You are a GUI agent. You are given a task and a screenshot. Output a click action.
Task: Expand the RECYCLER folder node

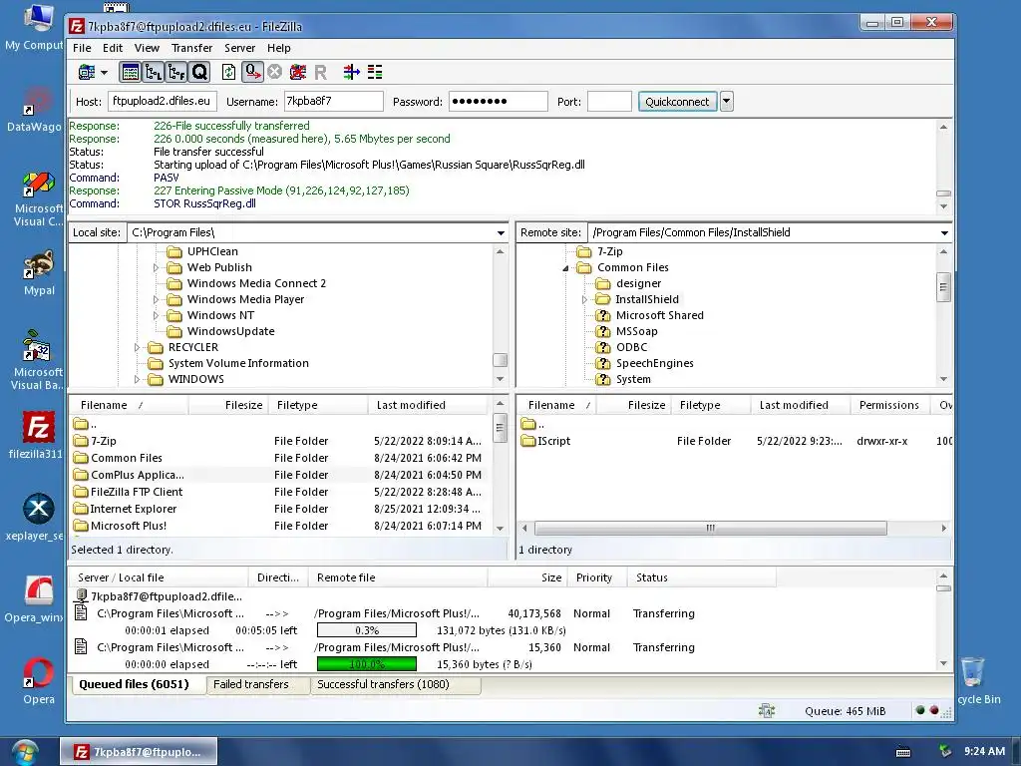(137, 347)
